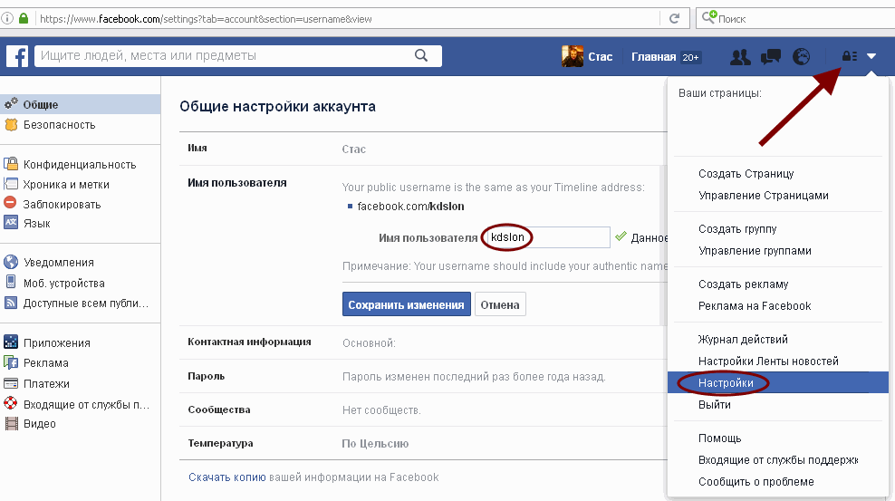Choose Реклама на Facebook menu entry
The width and height of the screenshot is (895, 501).
tap(755, 306)
